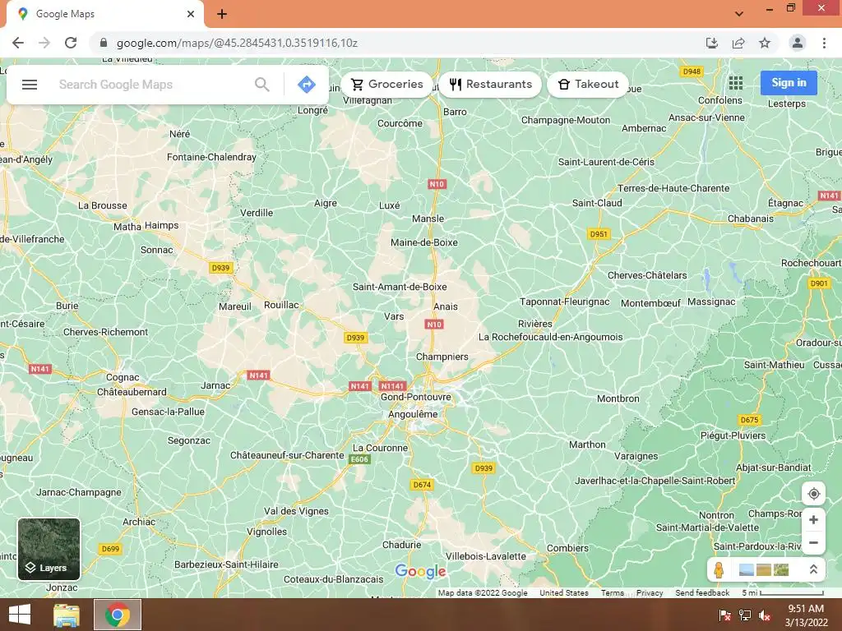Toggle the 5 mi map scale
The width and height of the screenshot is (842, 631).
(x=783, y=593)
